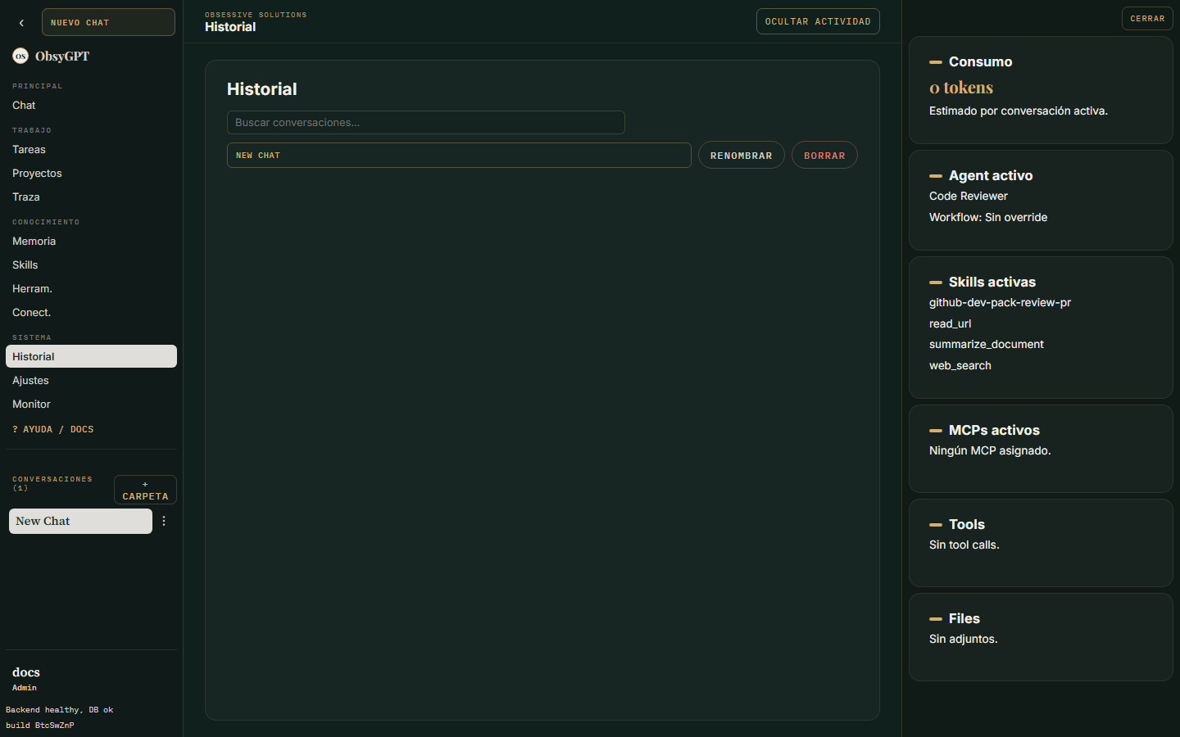Screen dimensions: 1180x737
Task: Select Historial in the sidebar
Action: coord(91,356)
